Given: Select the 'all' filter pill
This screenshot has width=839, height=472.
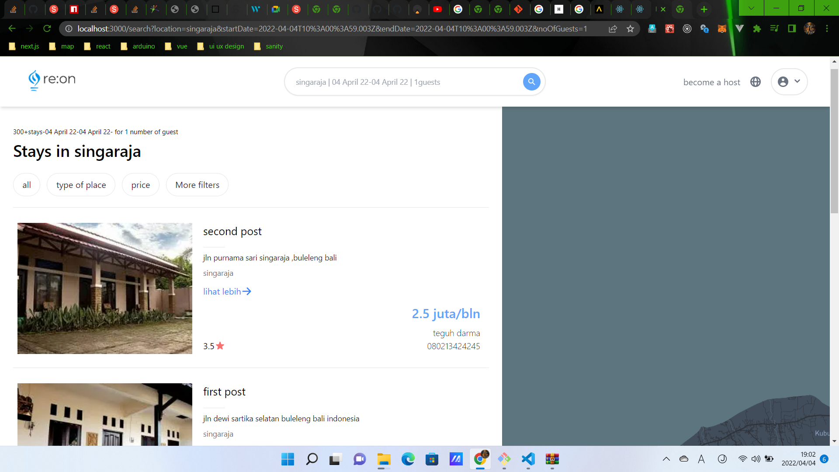Looking at the screenshot, I should click(27, 185).
